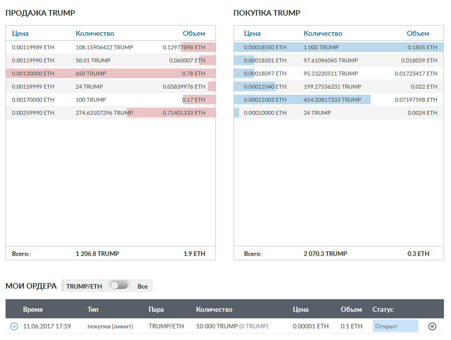Click order type покупка (лимит)
Screen dimensions: 451x340
pyautogui.click(x=110, y=326)
